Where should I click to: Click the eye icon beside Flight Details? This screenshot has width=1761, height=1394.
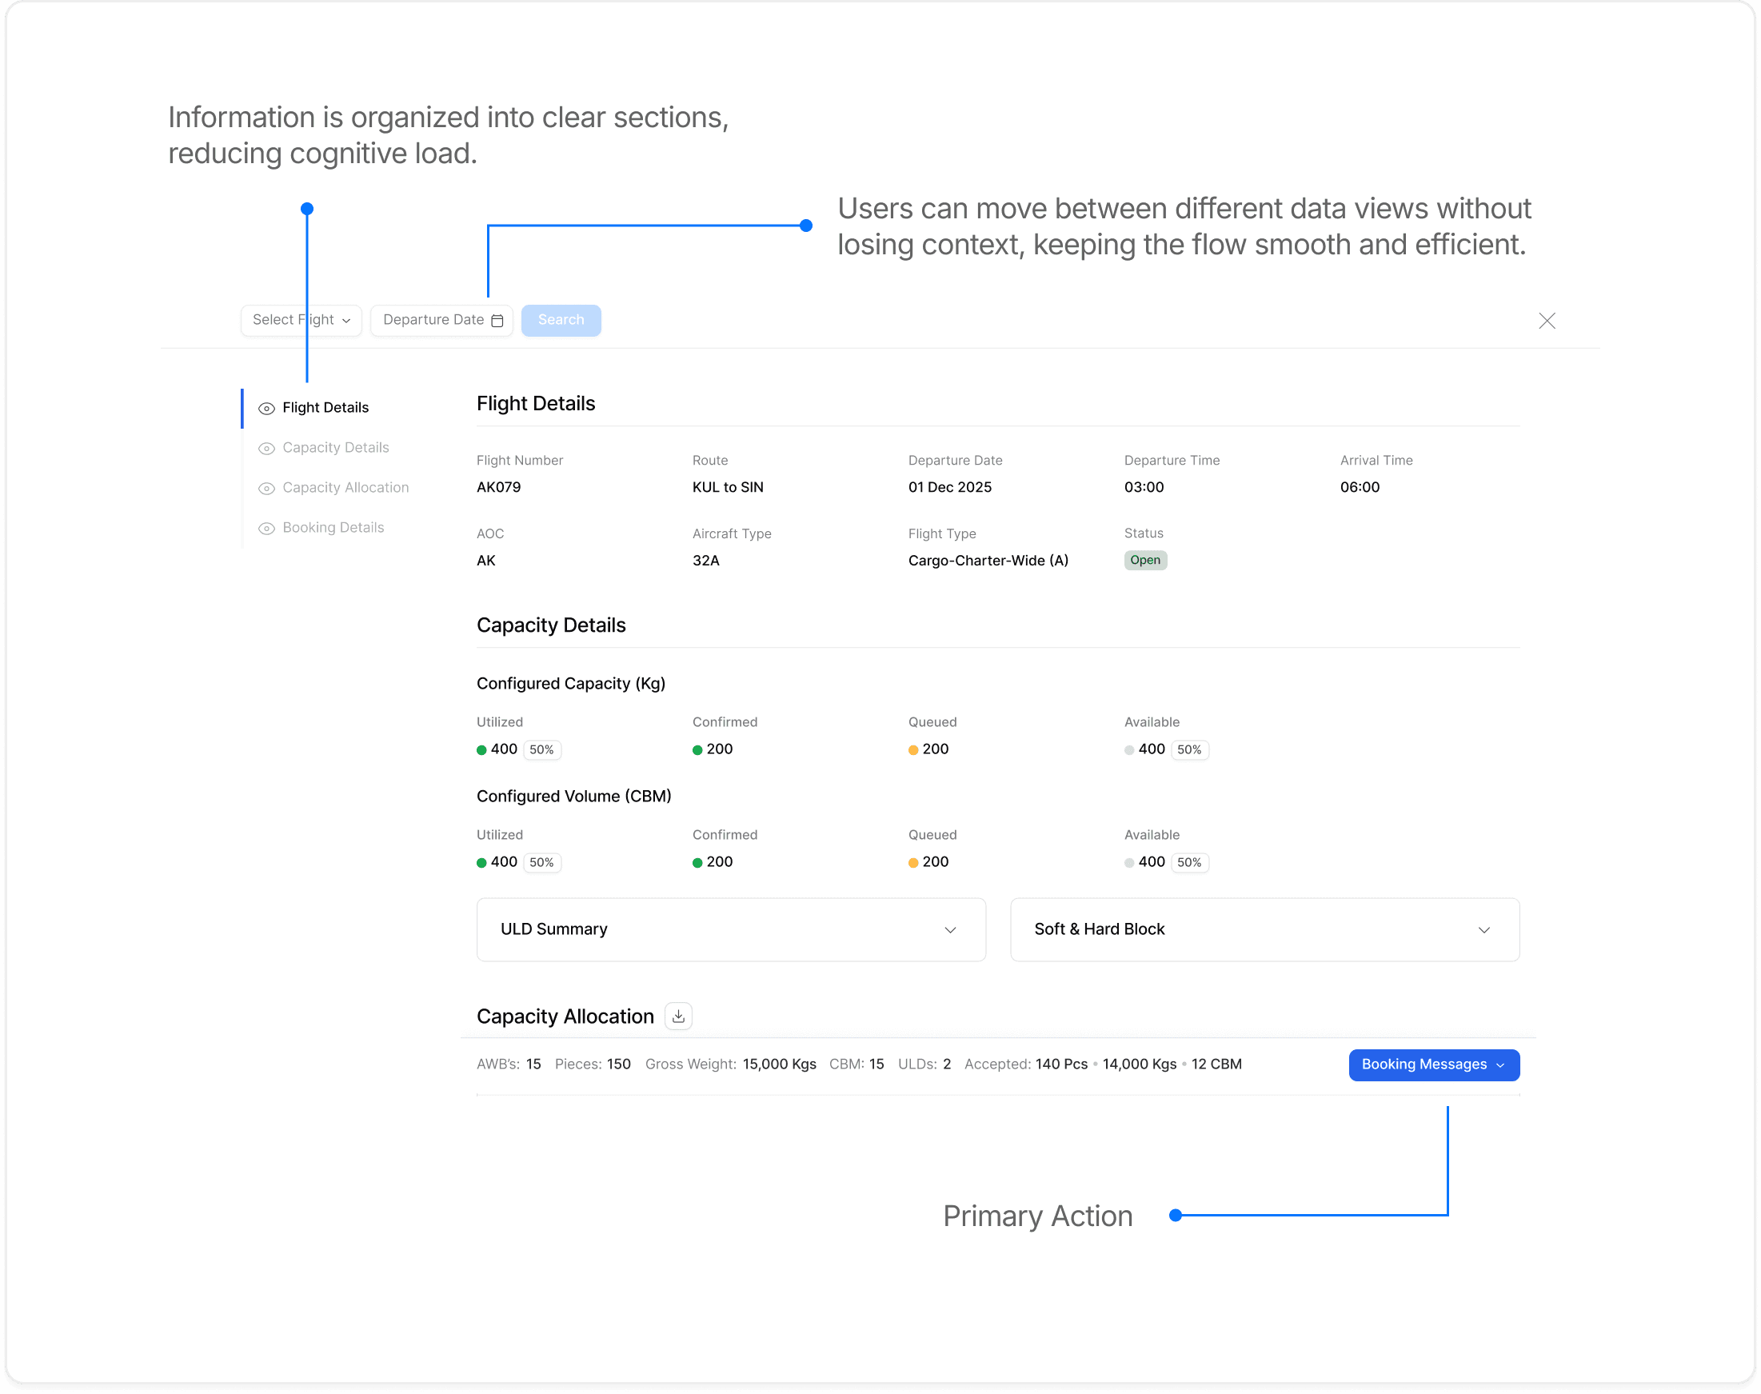click(266, 408)
